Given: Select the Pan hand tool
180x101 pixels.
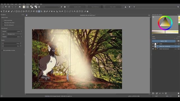Looking at the screenshot, I should (x=87, y=12).
